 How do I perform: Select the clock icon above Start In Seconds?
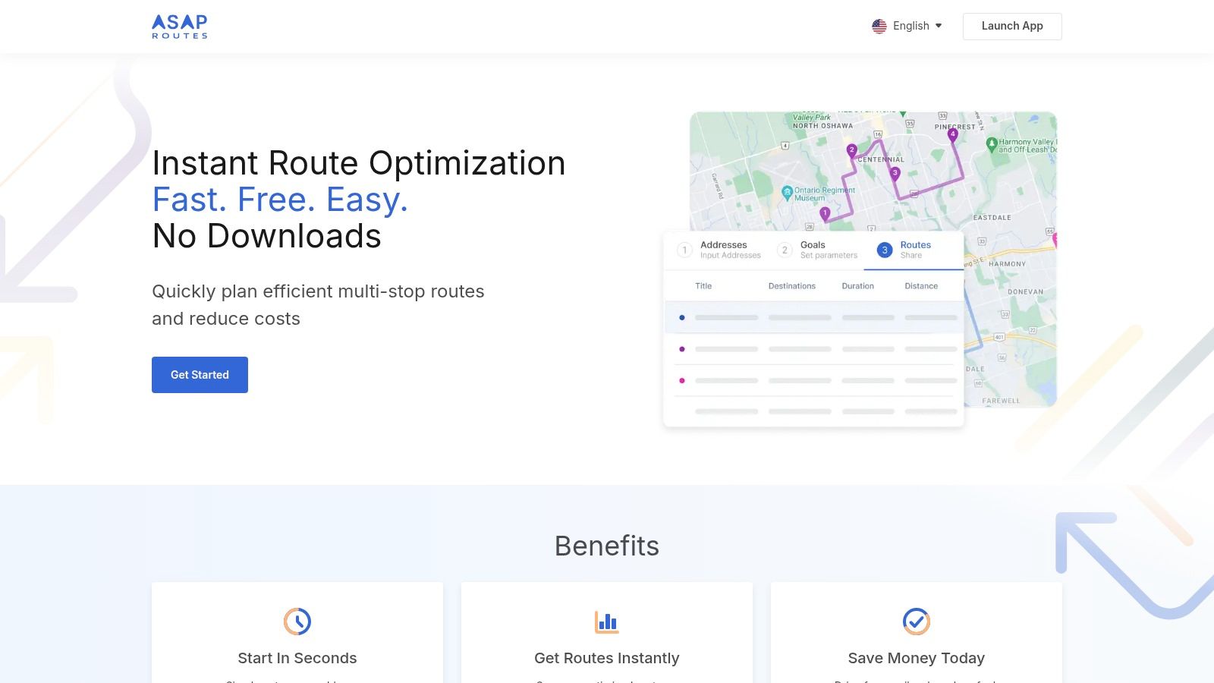click(x=297, y=621)
